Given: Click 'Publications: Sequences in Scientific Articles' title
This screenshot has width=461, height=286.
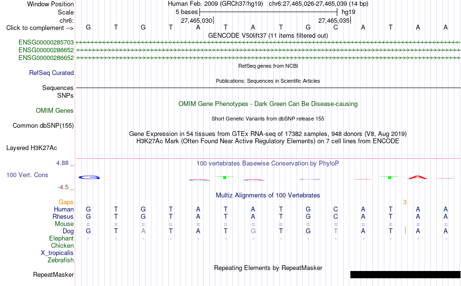Looking at the screenshot, I should pyautogui.click(x=268, y=81).
